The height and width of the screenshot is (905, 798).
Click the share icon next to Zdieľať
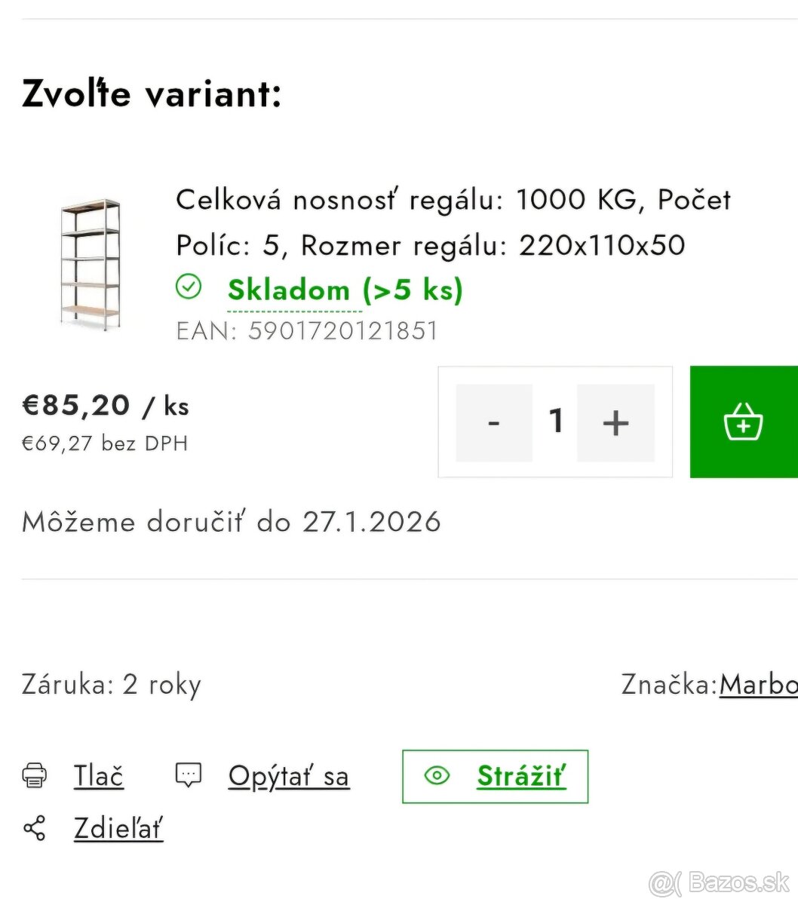pyautogui.click(x=33, y=827)
